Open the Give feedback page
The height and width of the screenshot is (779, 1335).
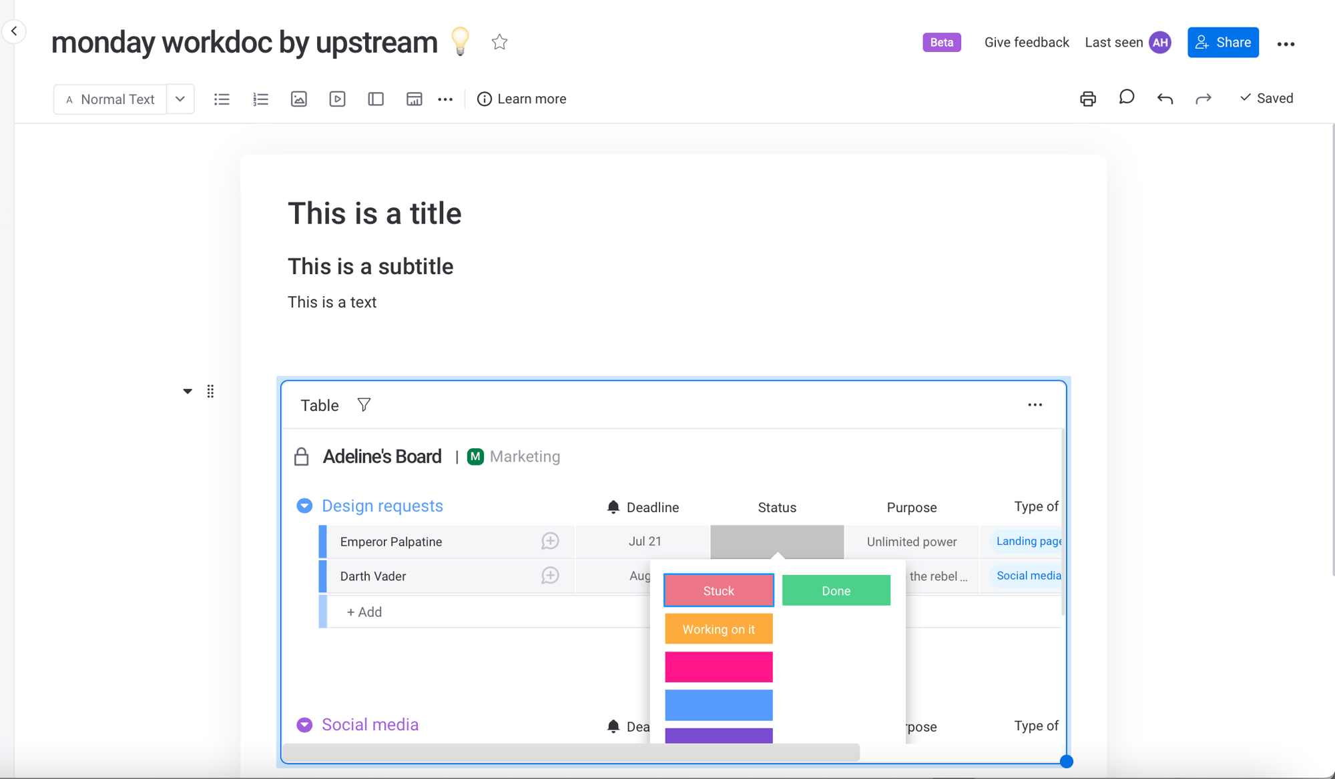[x=1027, y=42]
